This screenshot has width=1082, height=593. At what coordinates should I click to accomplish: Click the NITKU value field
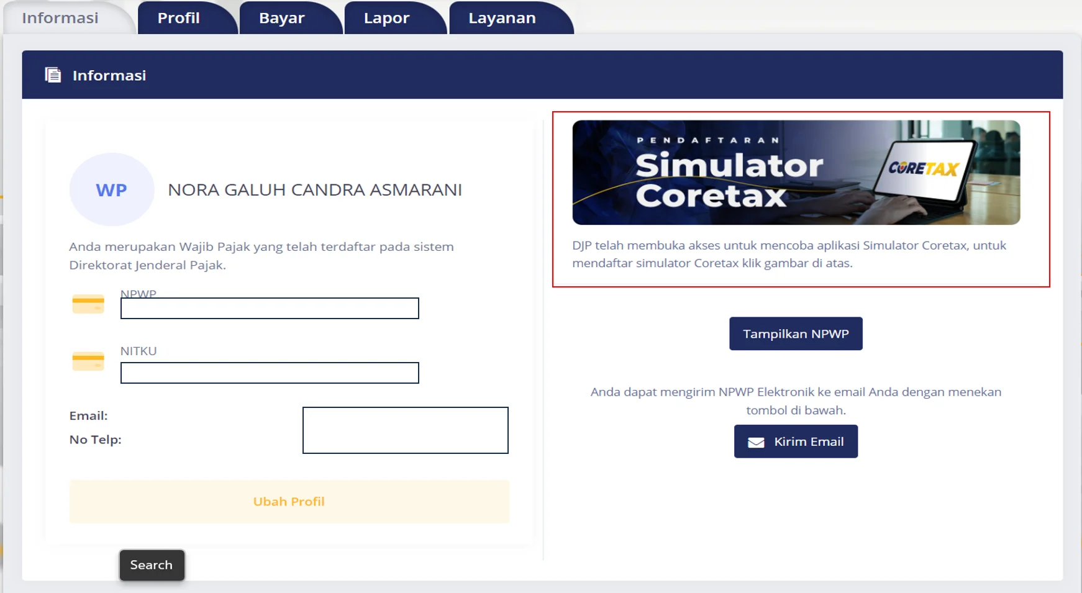click(x=270, y=373)
